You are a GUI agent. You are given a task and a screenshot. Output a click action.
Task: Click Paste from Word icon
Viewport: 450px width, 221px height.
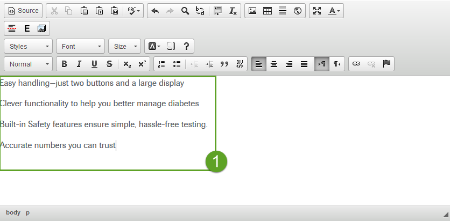point(115,11)
